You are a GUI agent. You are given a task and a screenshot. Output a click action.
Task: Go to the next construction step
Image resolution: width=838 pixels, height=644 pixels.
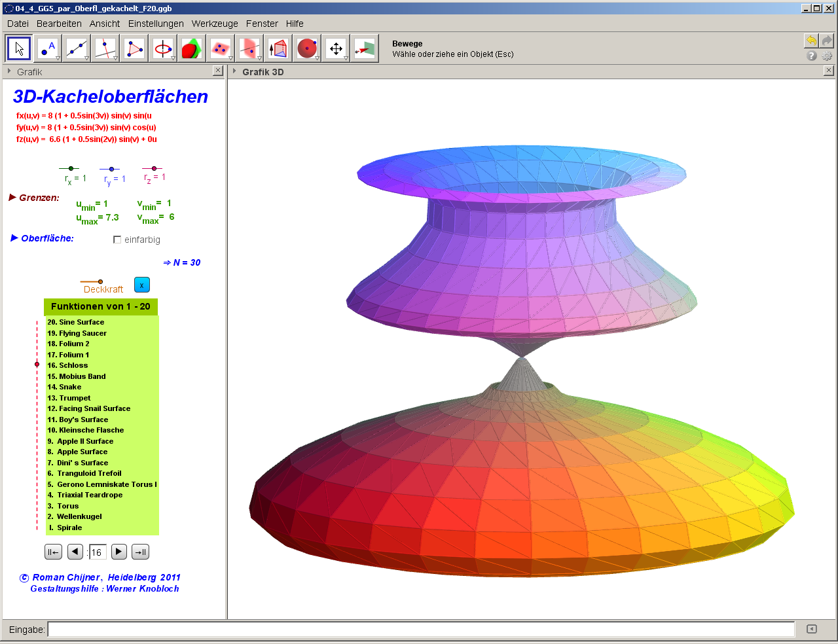pyautogui.click(x=118, y=552)
